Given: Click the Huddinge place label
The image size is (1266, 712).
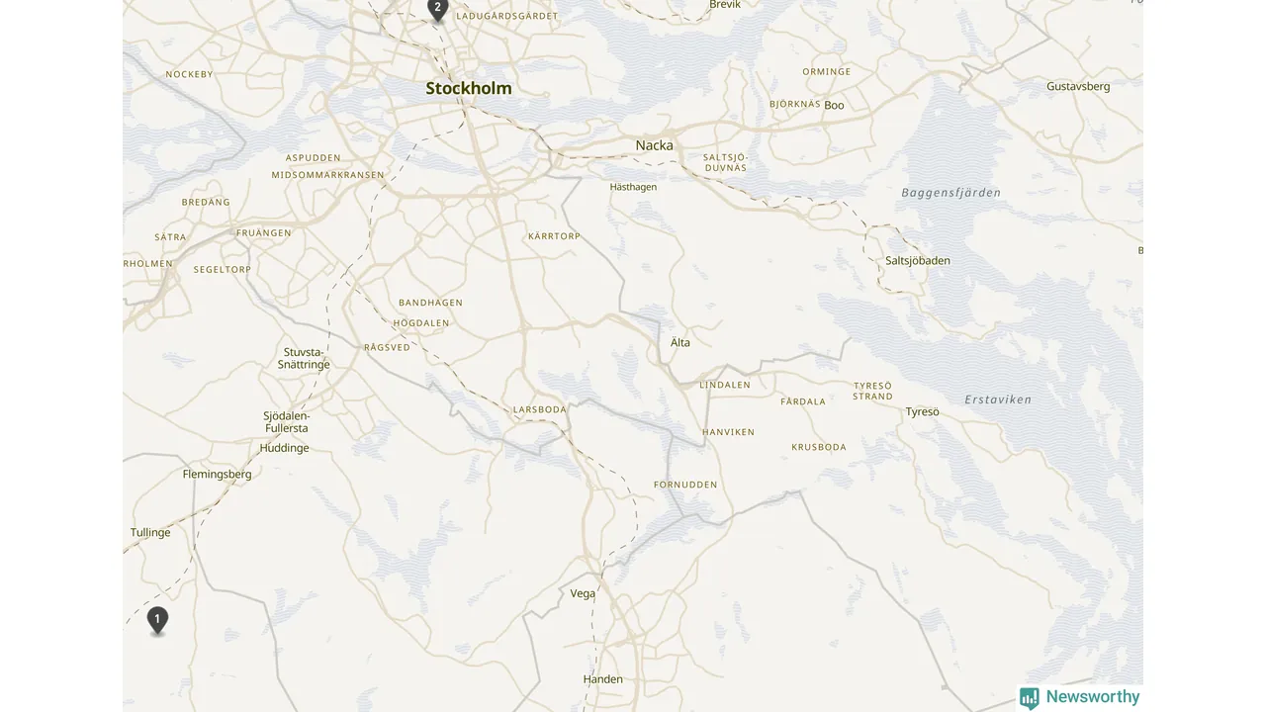Looking at the screenshot, I should pyautogui.click(x=284, y=448).
